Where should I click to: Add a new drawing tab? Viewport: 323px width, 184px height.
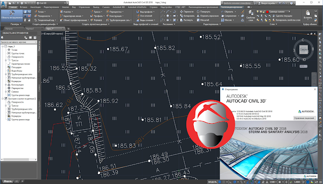tap(69, 29)
